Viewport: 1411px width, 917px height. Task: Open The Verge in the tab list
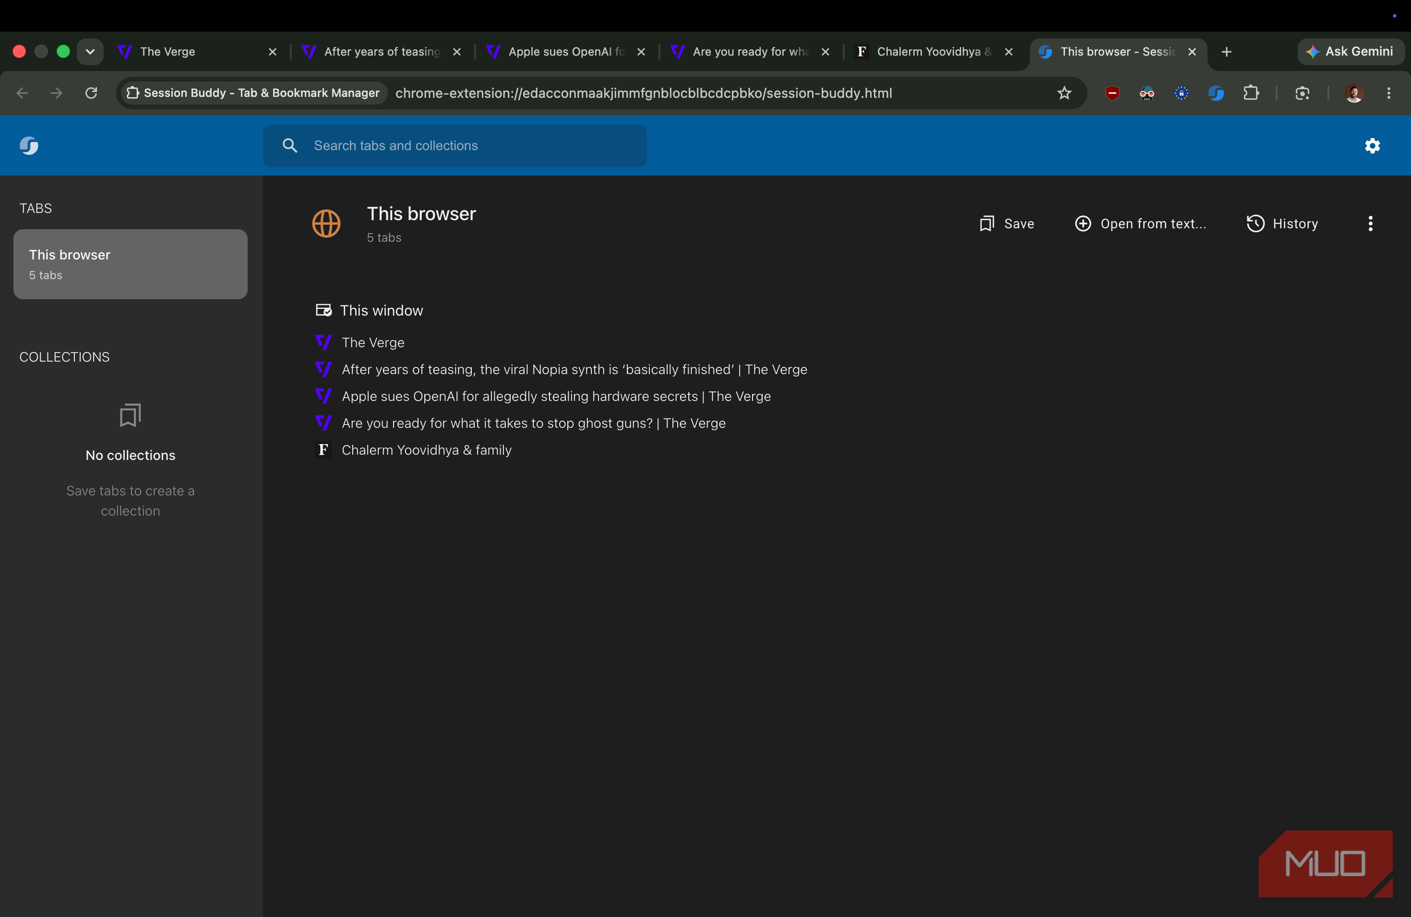coord(373,342)
